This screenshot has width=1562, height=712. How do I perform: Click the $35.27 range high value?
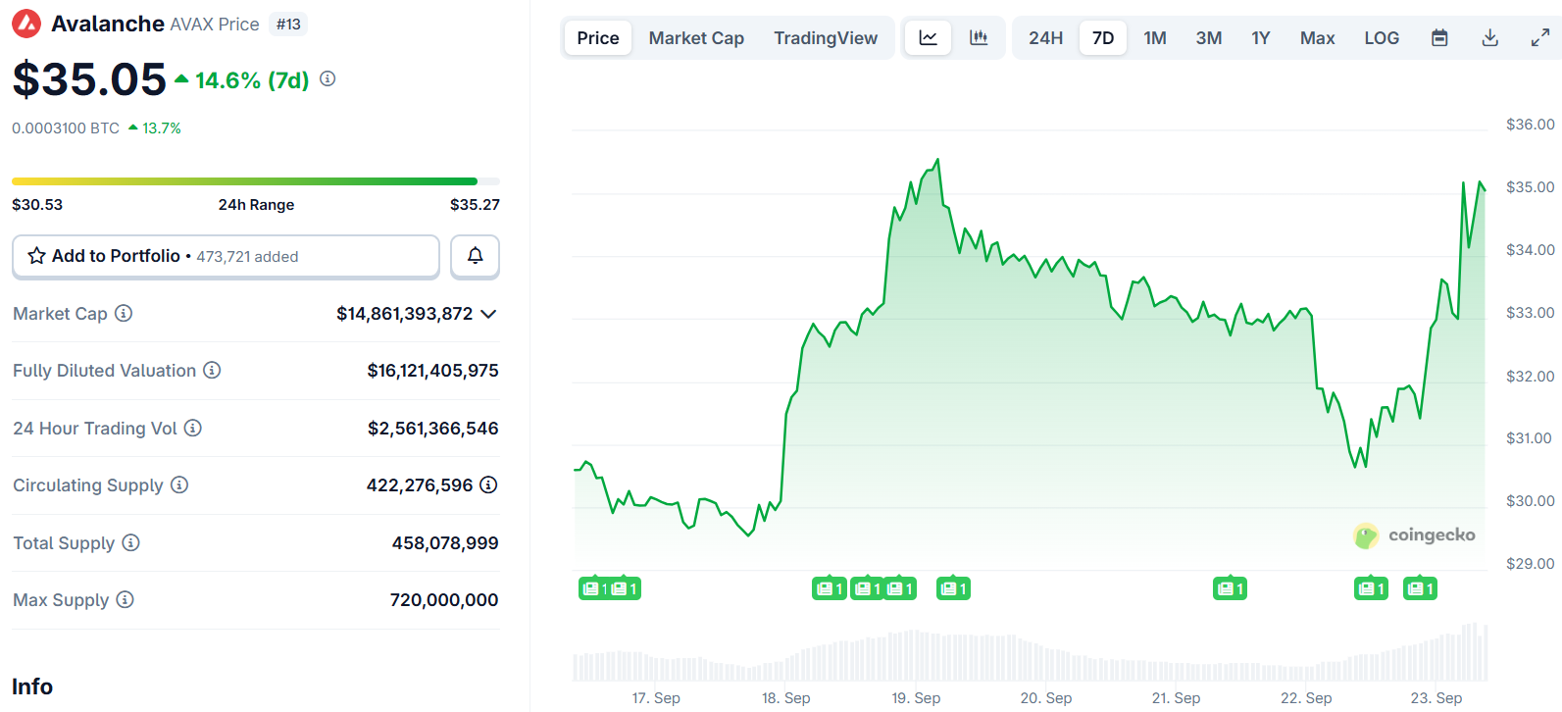(475, 205)
